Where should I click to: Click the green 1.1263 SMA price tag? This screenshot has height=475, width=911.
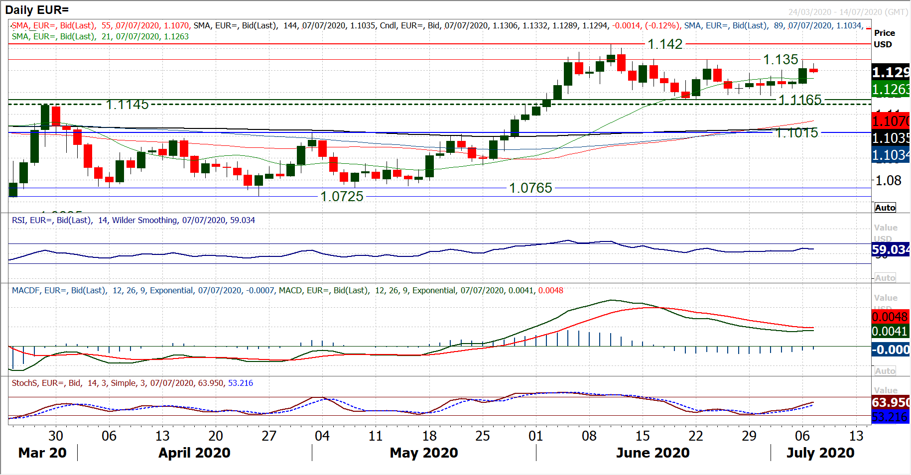(890, 90)
